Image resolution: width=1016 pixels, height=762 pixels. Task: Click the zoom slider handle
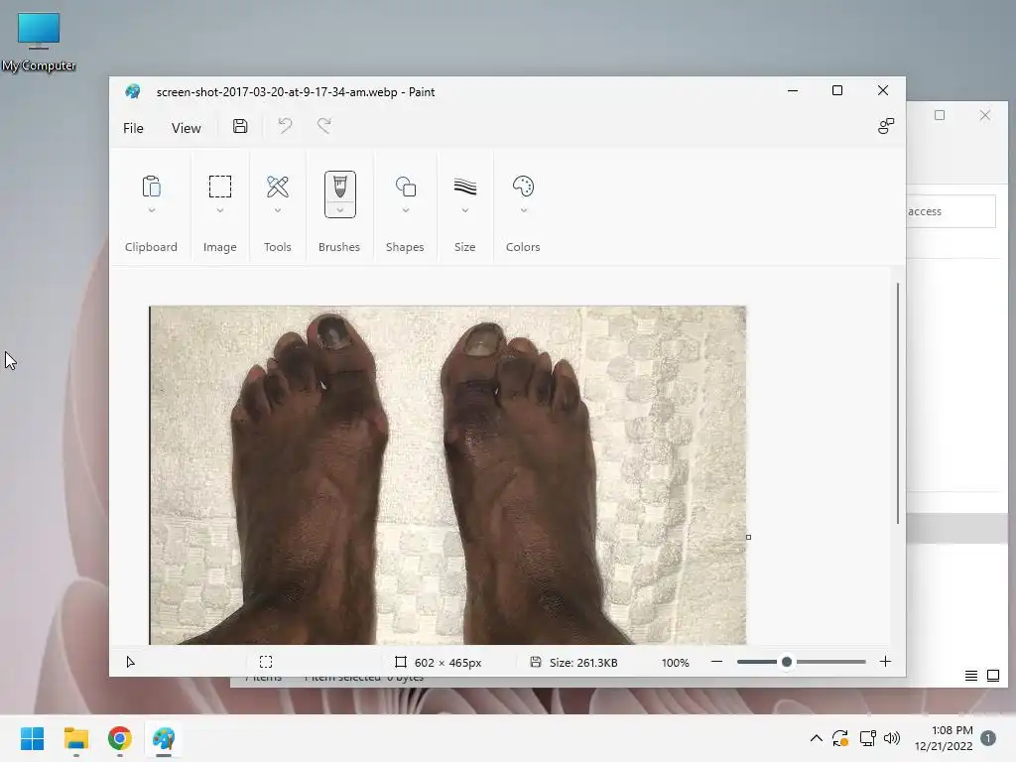[x=787, y=662]
